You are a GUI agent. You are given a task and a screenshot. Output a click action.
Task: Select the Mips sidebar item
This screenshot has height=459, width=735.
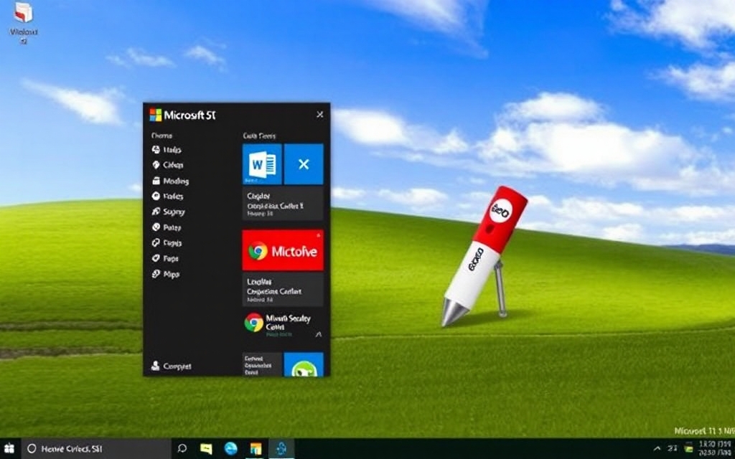click(166, 274)
